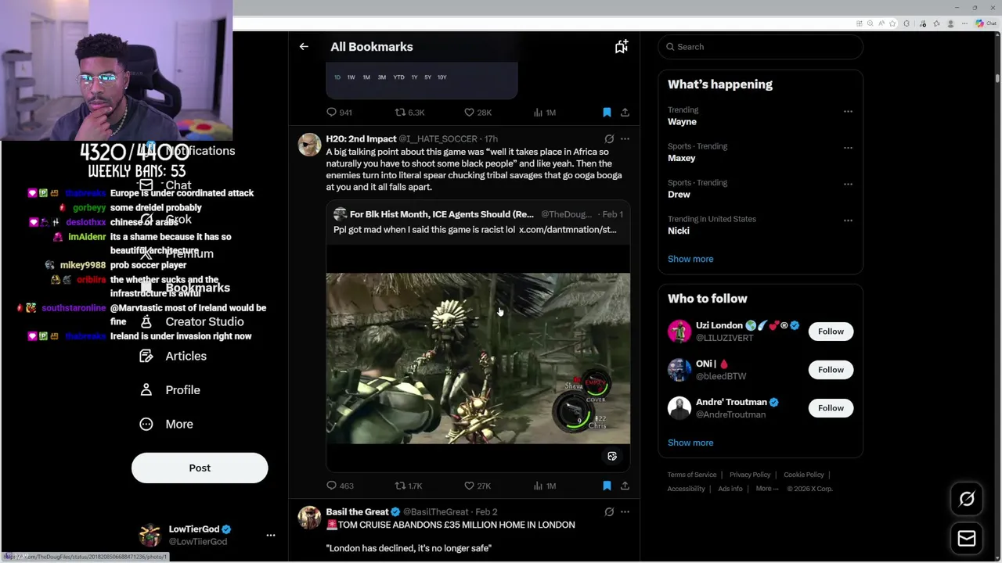Open the Terms of Service link
1002x563 pixels.
(x=692, y=475)
